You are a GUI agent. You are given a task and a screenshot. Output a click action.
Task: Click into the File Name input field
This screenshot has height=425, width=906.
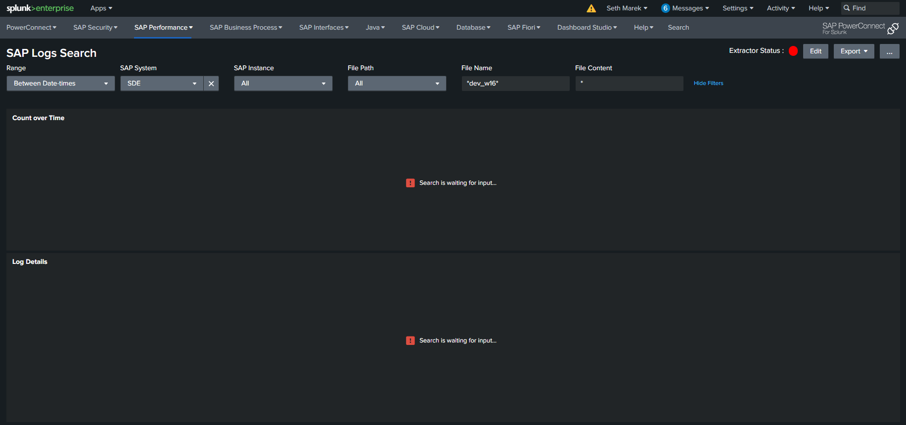click(x=515, y=84)
